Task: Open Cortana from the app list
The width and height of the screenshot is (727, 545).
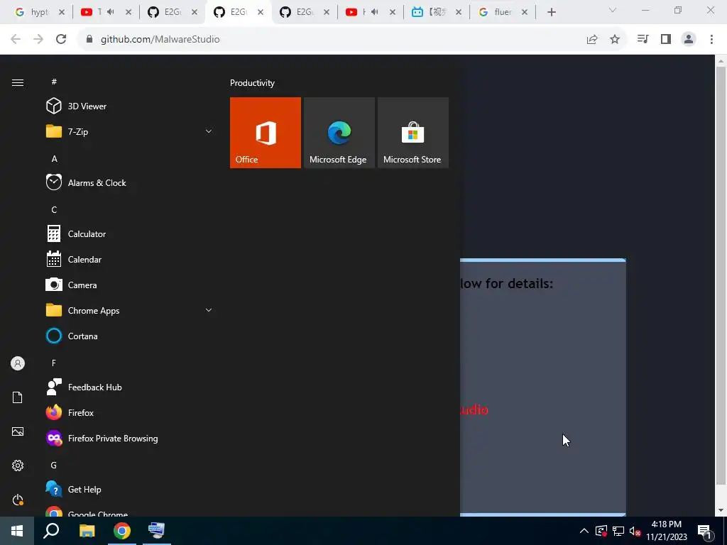Action: (x=130, y=336)
